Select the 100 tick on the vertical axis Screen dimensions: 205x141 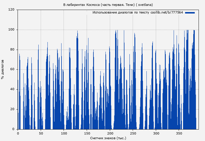[12, 30]
